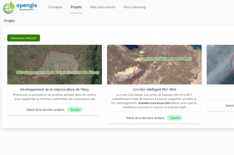Open the partially visible third project thumbnail
This screenshot has height=155, width=234.
220,65
